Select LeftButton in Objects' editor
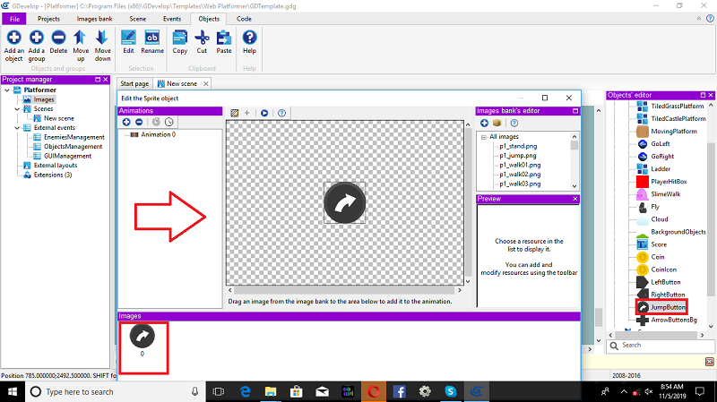The height and width of the screenshot is (402, 717). [666, 282]
